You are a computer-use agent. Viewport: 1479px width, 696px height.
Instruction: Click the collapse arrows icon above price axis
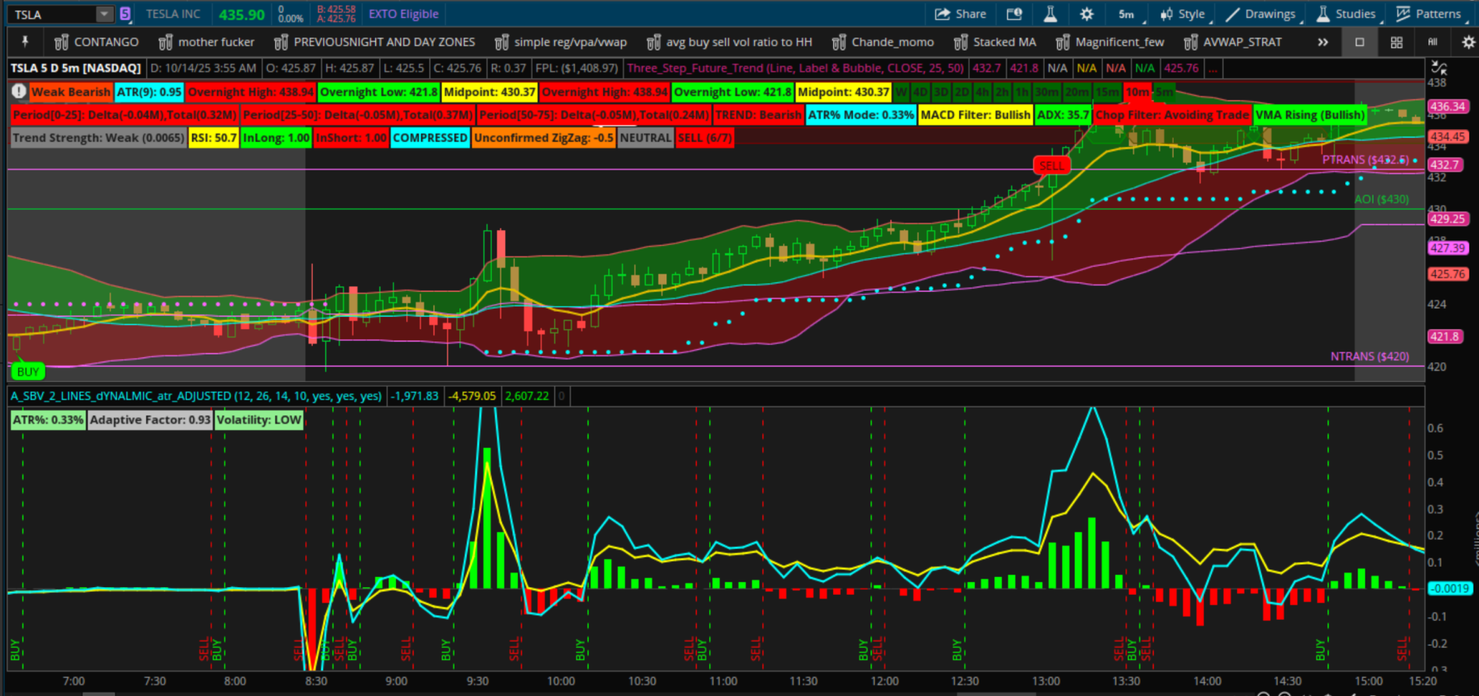(1439, 68)
